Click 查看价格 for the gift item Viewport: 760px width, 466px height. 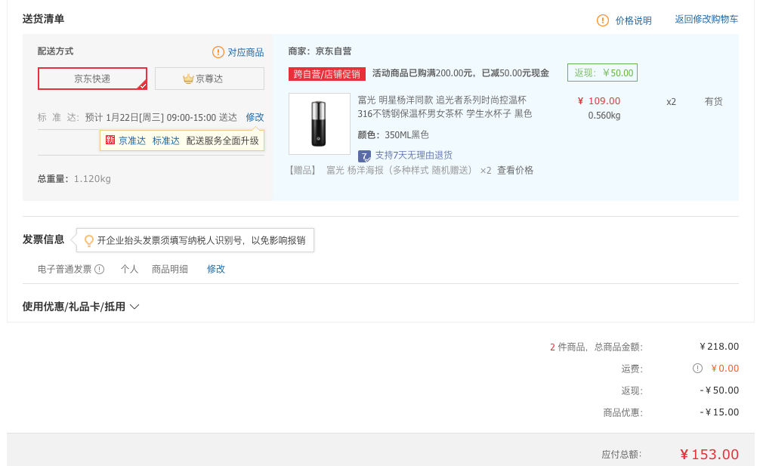point(515,170)
